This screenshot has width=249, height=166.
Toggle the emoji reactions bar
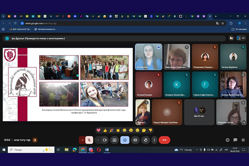click(125, 140)
